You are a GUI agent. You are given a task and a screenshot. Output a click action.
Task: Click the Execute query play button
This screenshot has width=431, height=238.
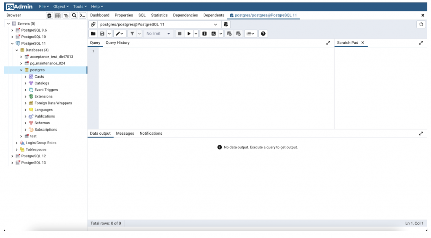coord(189,34)
